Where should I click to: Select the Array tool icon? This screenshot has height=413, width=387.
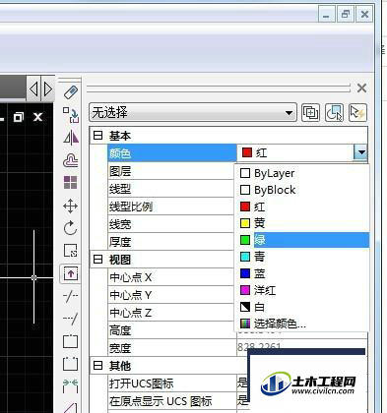71,183
